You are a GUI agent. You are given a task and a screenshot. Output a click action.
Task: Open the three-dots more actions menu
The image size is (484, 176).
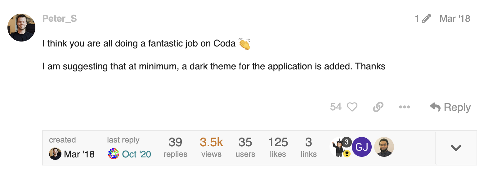[x=404, y=107]
